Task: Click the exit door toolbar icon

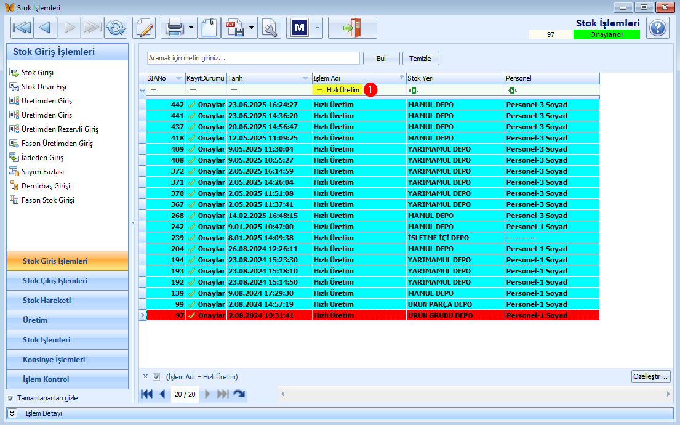Action: (x=352, y=28)
